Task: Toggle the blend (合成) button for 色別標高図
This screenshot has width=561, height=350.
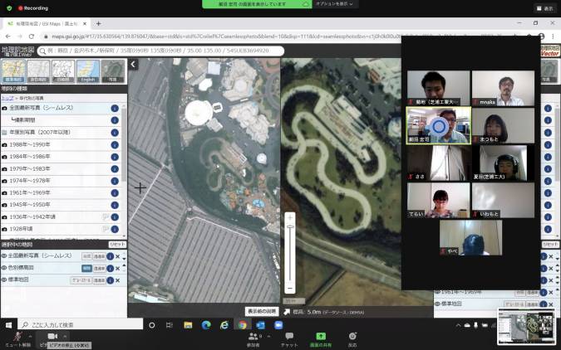Action: [86, 268]
